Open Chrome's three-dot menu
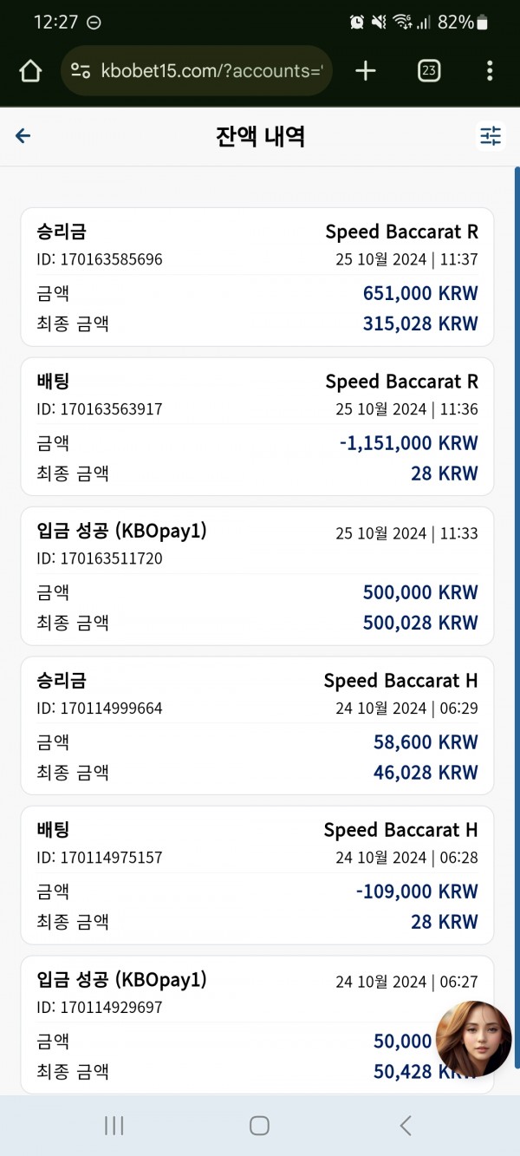Image resolution: width=520 pixels, height=1156 pixels. tap(490, 71)
